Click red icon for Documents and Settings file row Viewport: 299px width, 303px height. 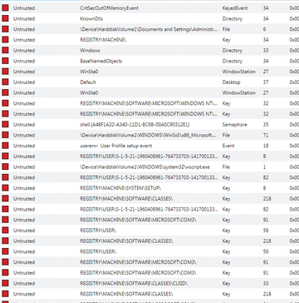click(x=5, y=29)
